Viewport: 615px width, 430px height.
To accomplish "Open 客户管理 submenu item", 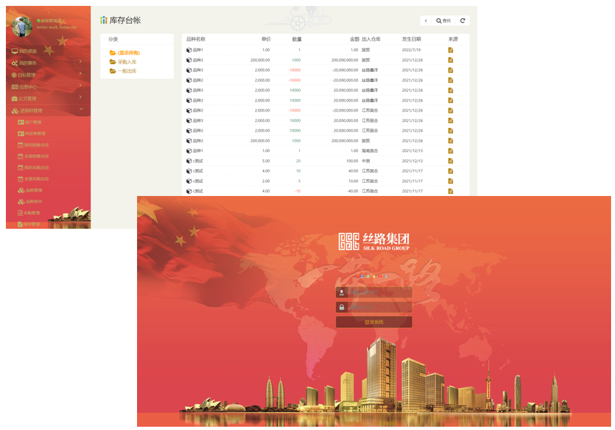I will 30,123.
